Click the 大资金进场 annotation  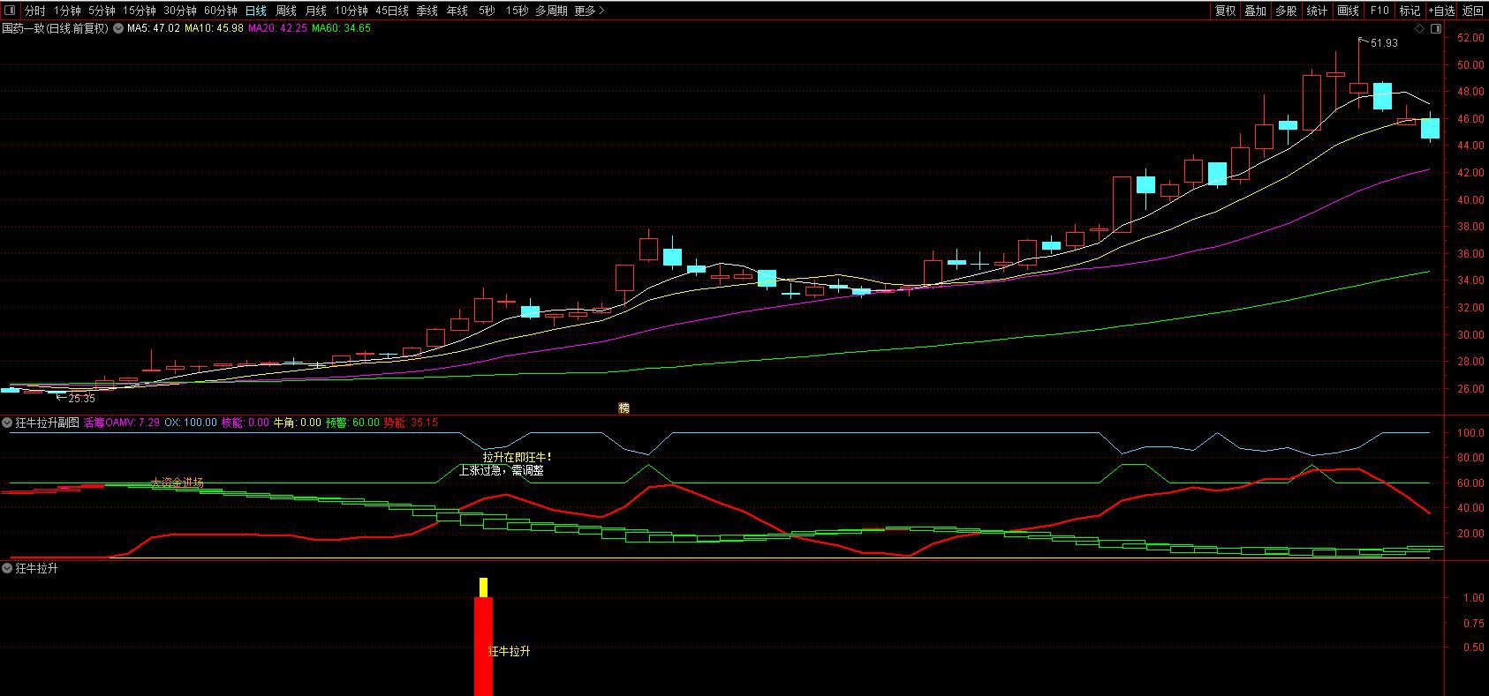pyautogui.click(x=178, y=483)
